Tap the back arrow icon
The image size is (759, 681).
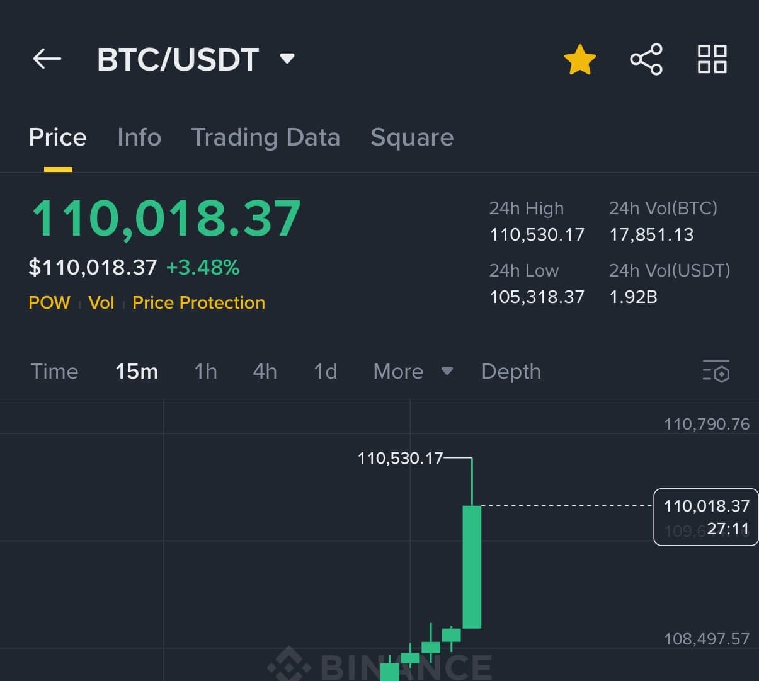point(47,59)
